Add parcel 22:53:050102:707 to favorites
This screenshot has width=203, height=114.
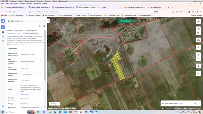40,26
